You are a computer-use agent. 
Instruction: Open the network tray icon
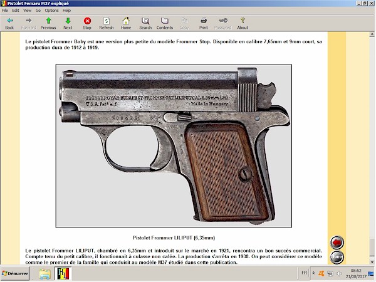330,273
